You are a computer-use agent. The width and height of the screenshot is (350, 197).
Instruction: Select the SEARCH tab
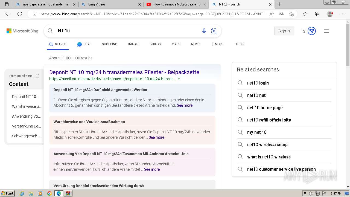click(x=58, y=44)
